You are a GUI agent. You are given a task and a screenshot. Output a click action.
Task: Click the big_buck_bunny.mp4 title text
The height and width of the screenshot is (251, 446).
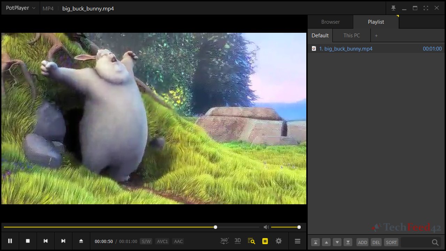(x=88, y=8)
